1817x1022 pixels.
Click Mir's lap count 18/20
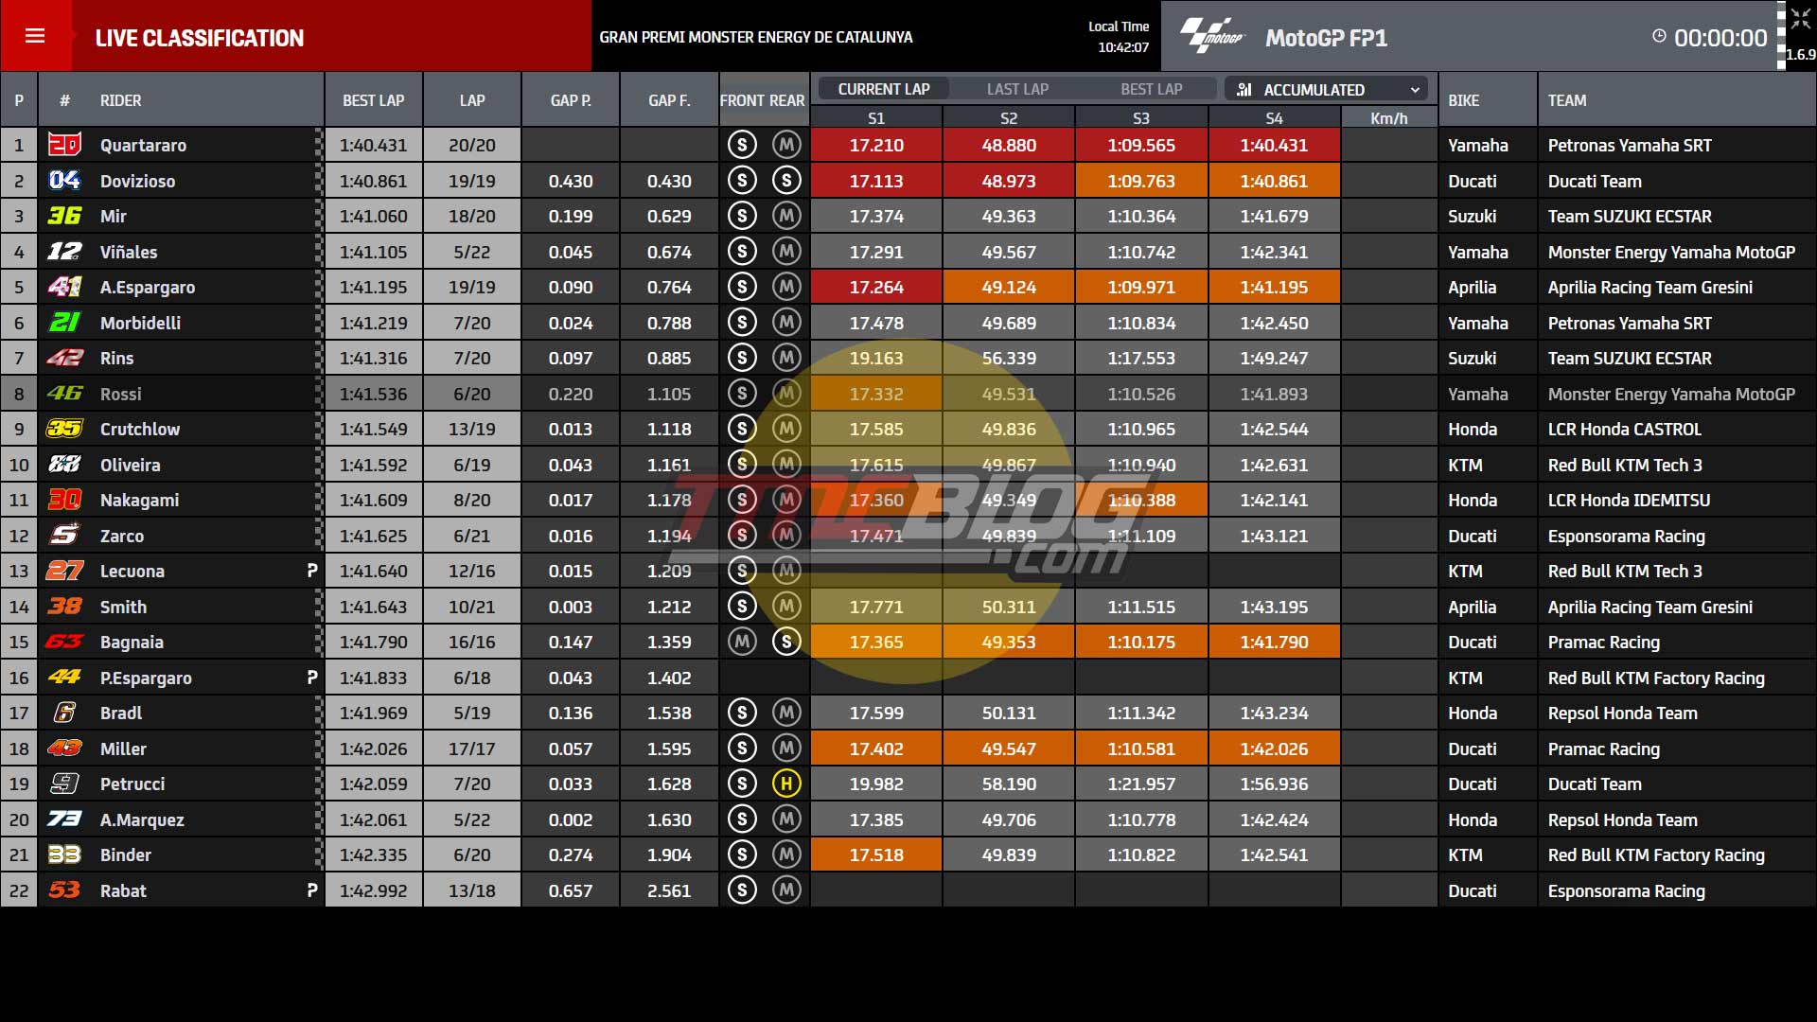[x=472, y=216]
